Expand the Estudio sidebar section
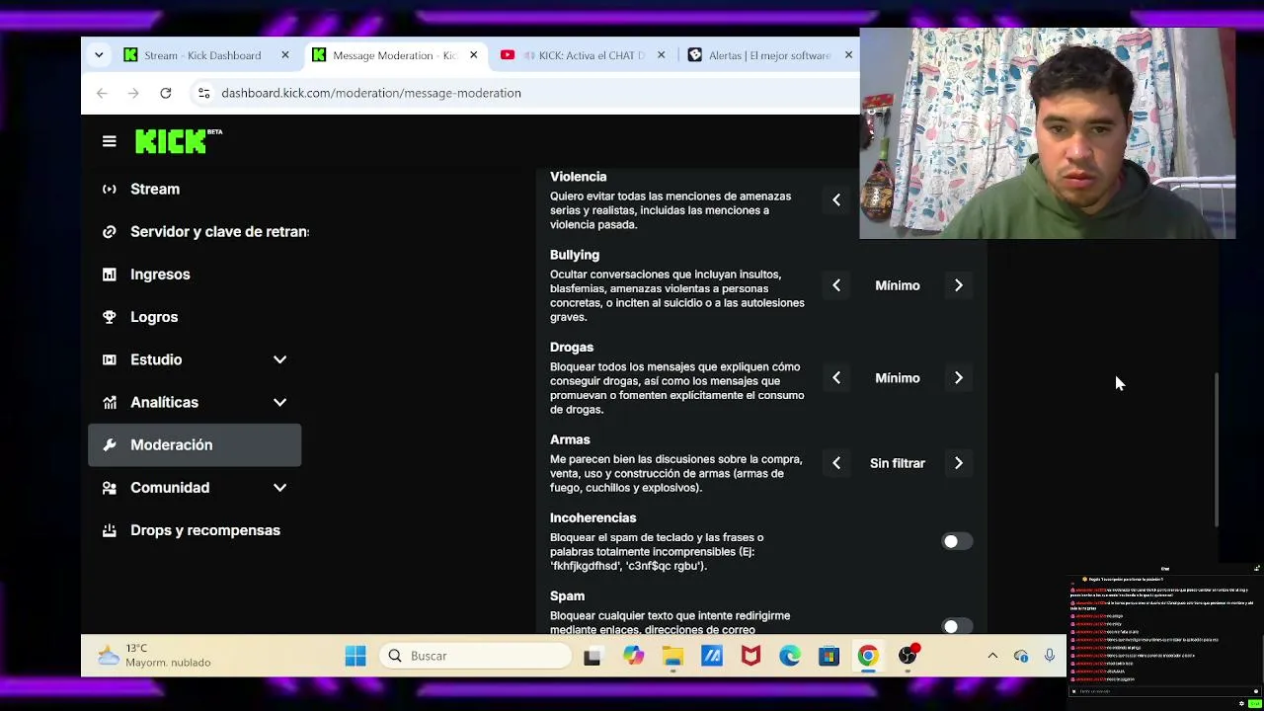This screenshot has height=711, width=1264. [x=279, y=359]
